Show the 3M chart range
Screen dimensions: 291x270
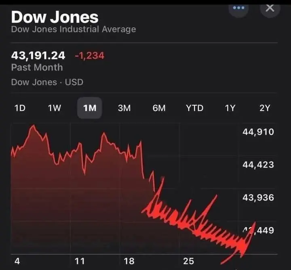(x=124, y=108)
